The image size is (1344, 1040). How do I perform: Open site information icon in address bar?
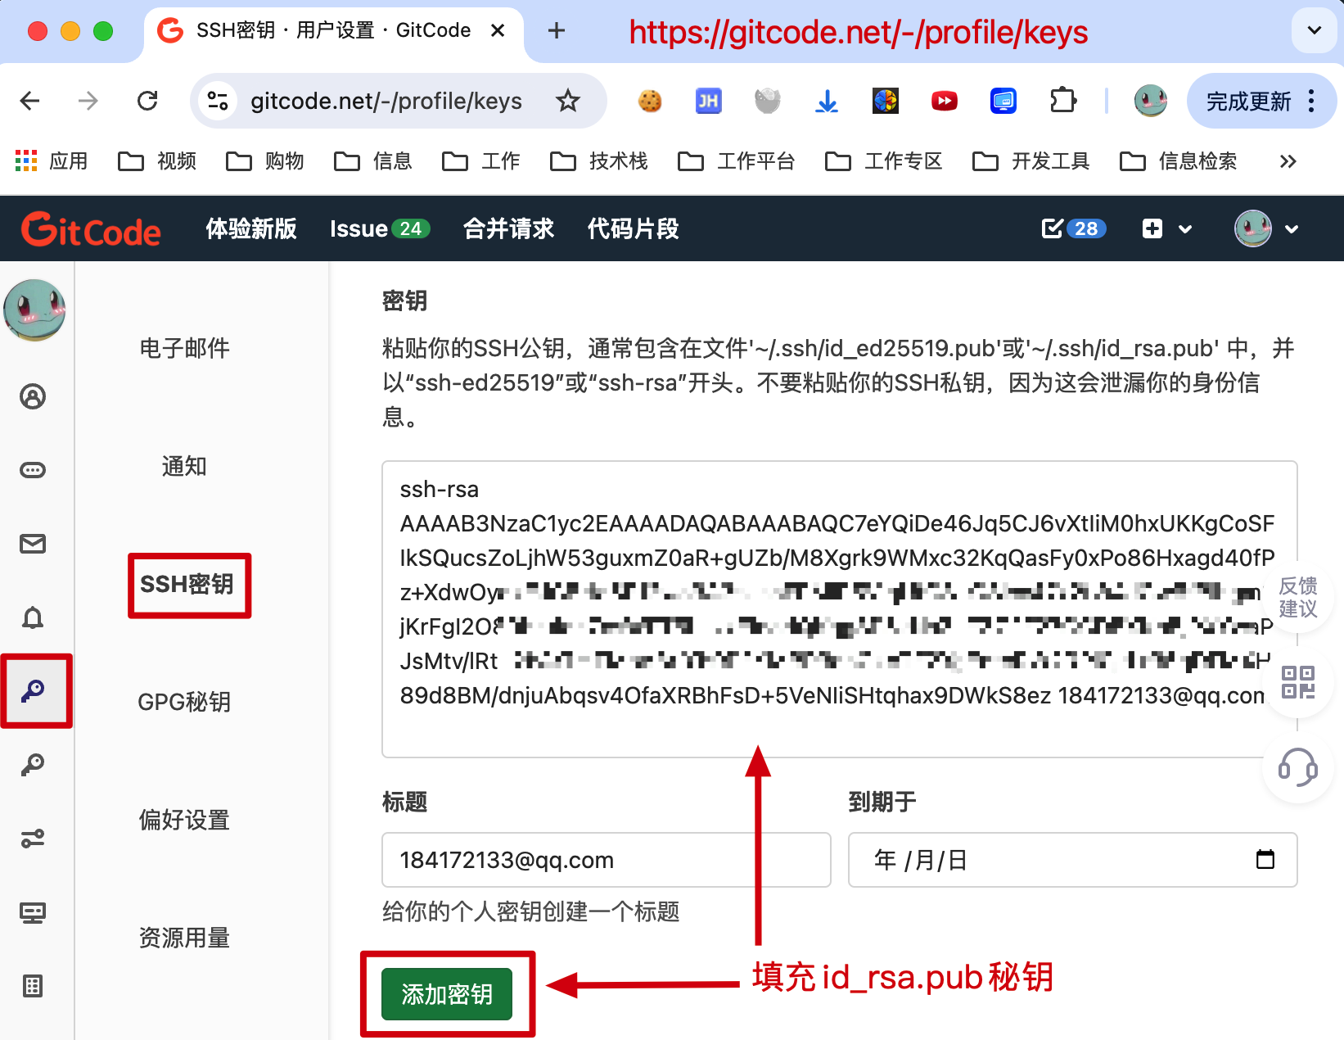(218, 101)
